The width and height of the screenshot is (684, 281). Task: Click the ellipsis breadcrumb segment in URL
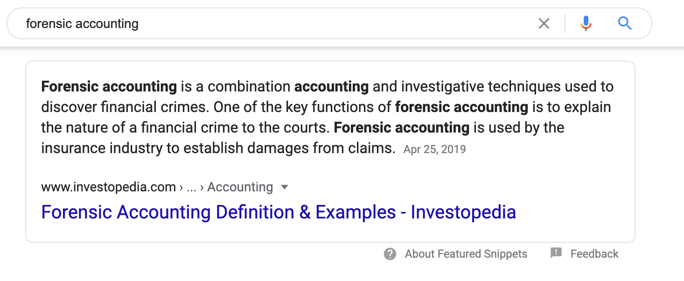(x=191, y=188)
